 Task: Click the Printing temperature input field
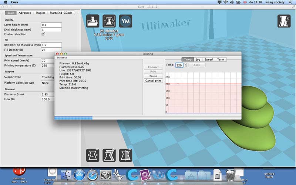48,65
